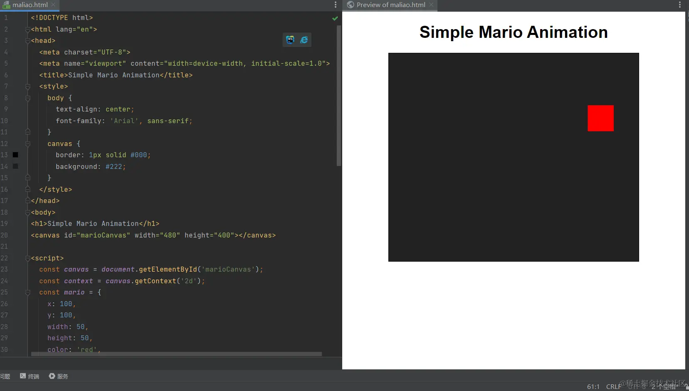
Task: Click 'y: 100,' property line
Action: pyautogui.click(x=62, y=315)
